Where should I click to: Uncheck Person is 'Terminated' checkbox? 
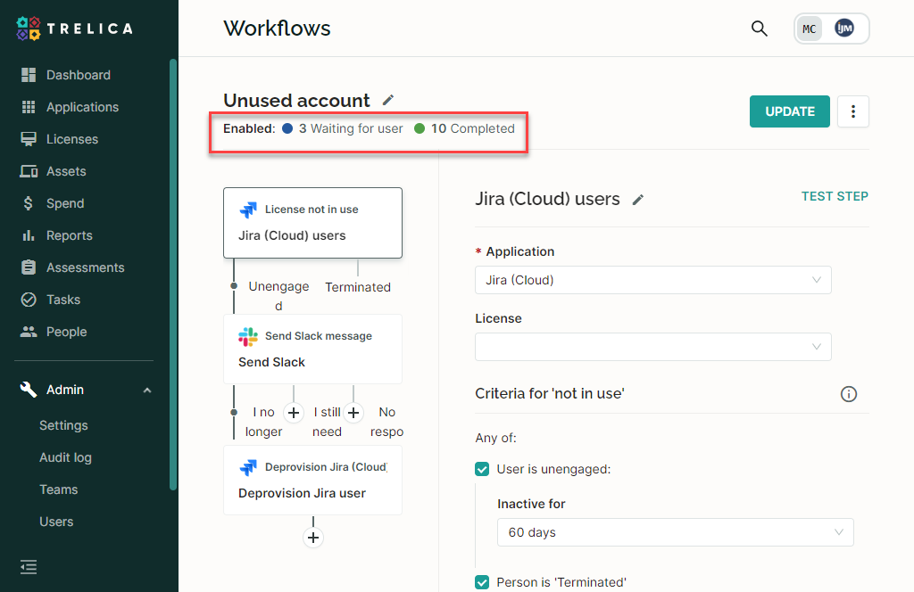coord(482,582)
